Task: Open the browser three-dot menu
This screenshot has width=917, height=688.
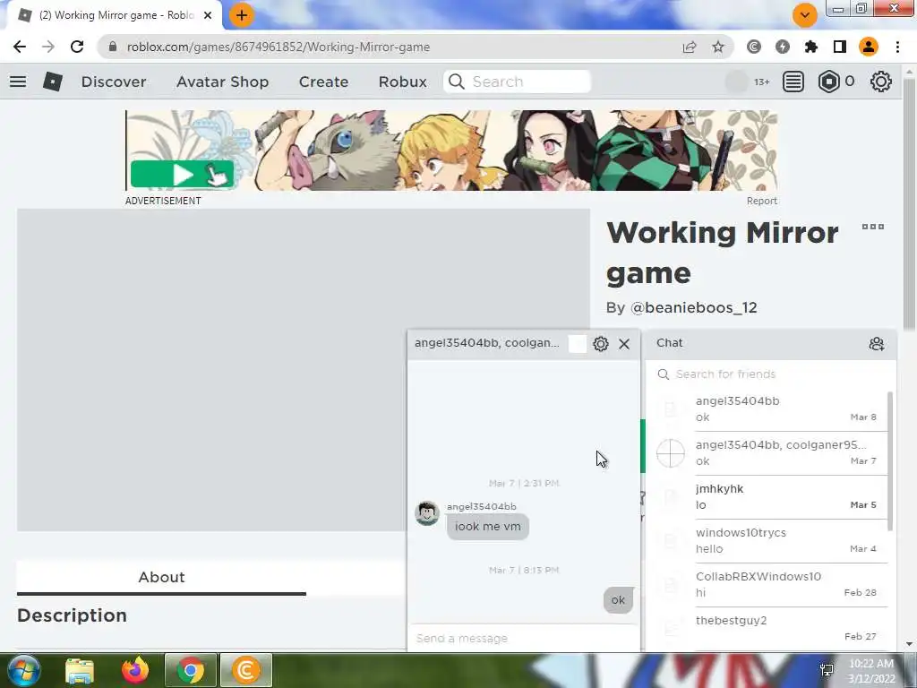Action: (x=897, y=47)
